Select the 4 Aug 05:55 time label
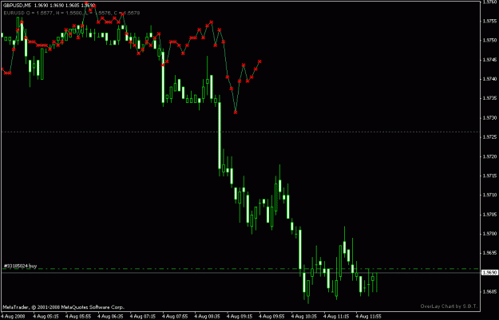Screen dimensions: 499x320 pyautogui.click(x=78, y=317)
